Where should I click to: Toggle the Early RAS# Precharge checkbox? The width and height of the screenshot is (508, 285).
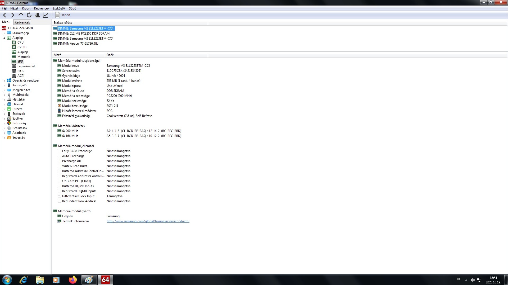click(x=59, y=151)
